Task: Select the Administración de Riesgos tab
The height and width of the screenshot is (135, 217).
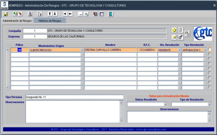Action: pyautogui.click(x=17, y=21)
